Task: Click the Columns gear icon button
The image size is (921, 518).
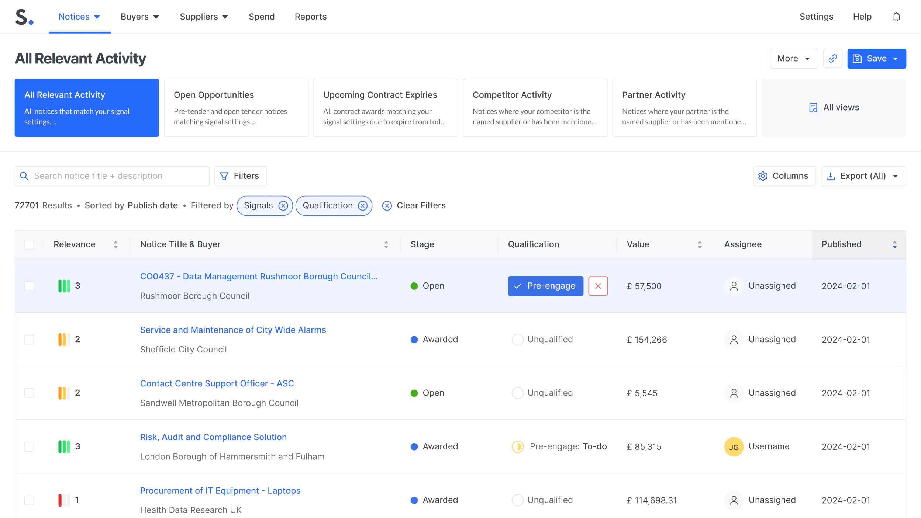Action: 784,176
